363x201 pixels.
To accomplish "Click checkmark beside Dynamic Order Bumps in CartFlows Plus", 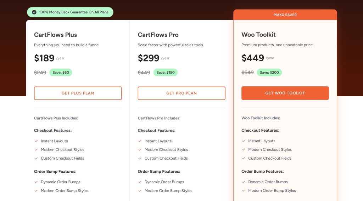I will (36, 182).
